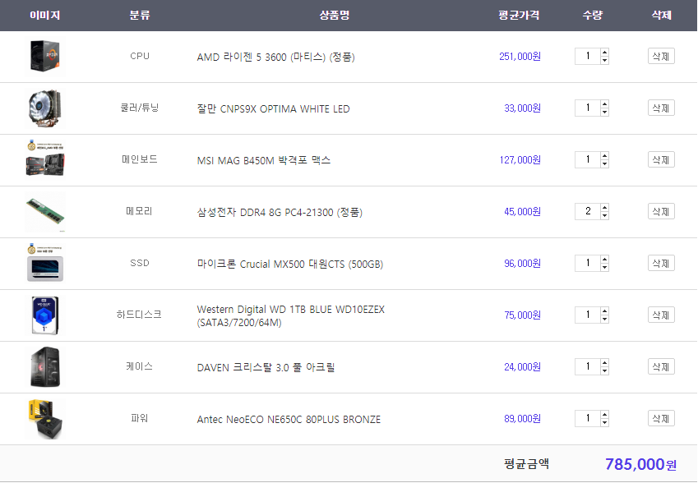Focus the quantity field of the 파워 row
Viewport: 698px width, 483px height.
pos(588,418)
